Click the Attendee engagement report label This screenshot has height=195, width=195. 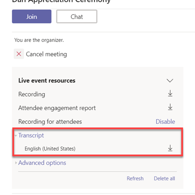(x=57, y=108)
